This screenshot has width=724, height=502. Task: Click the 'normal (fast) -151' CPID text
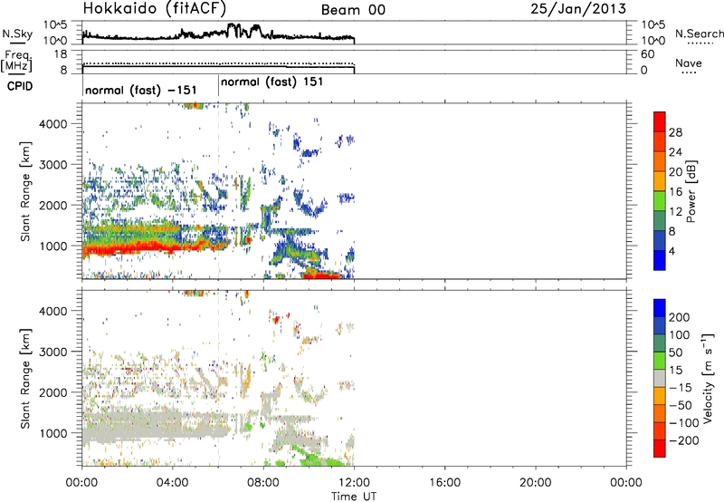141,90
